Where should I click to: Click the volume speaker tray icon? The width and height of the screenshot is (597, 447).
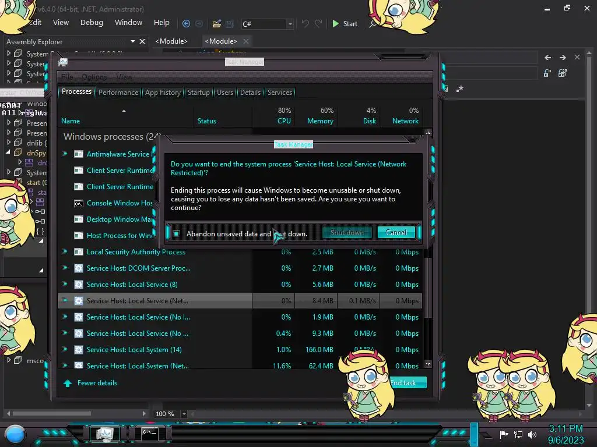click(x=532, y=434)
